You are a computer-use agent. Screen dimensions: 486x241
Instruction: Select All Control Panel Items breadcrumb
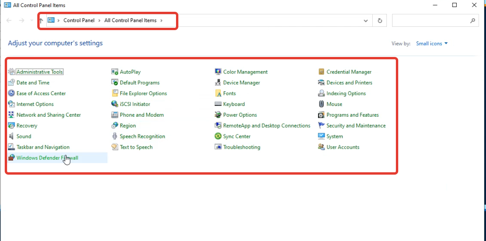tap(131, 21)
